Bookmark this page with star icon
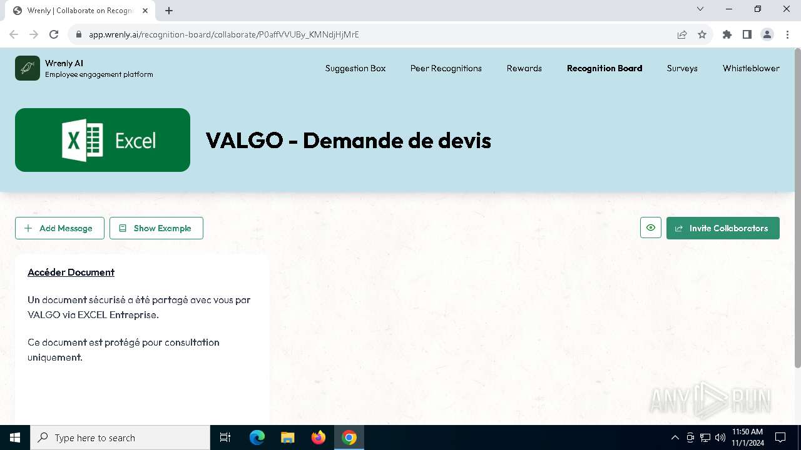Viewport: 801px width, 450px height. point(702,34)
